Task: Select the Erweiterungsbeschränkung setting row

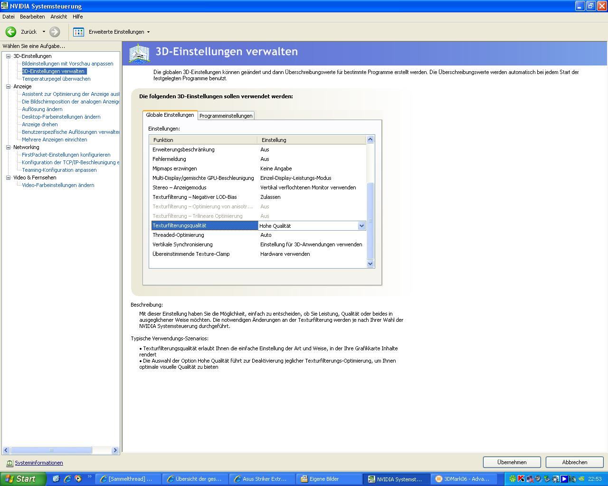Action: (x=258, y=150)
